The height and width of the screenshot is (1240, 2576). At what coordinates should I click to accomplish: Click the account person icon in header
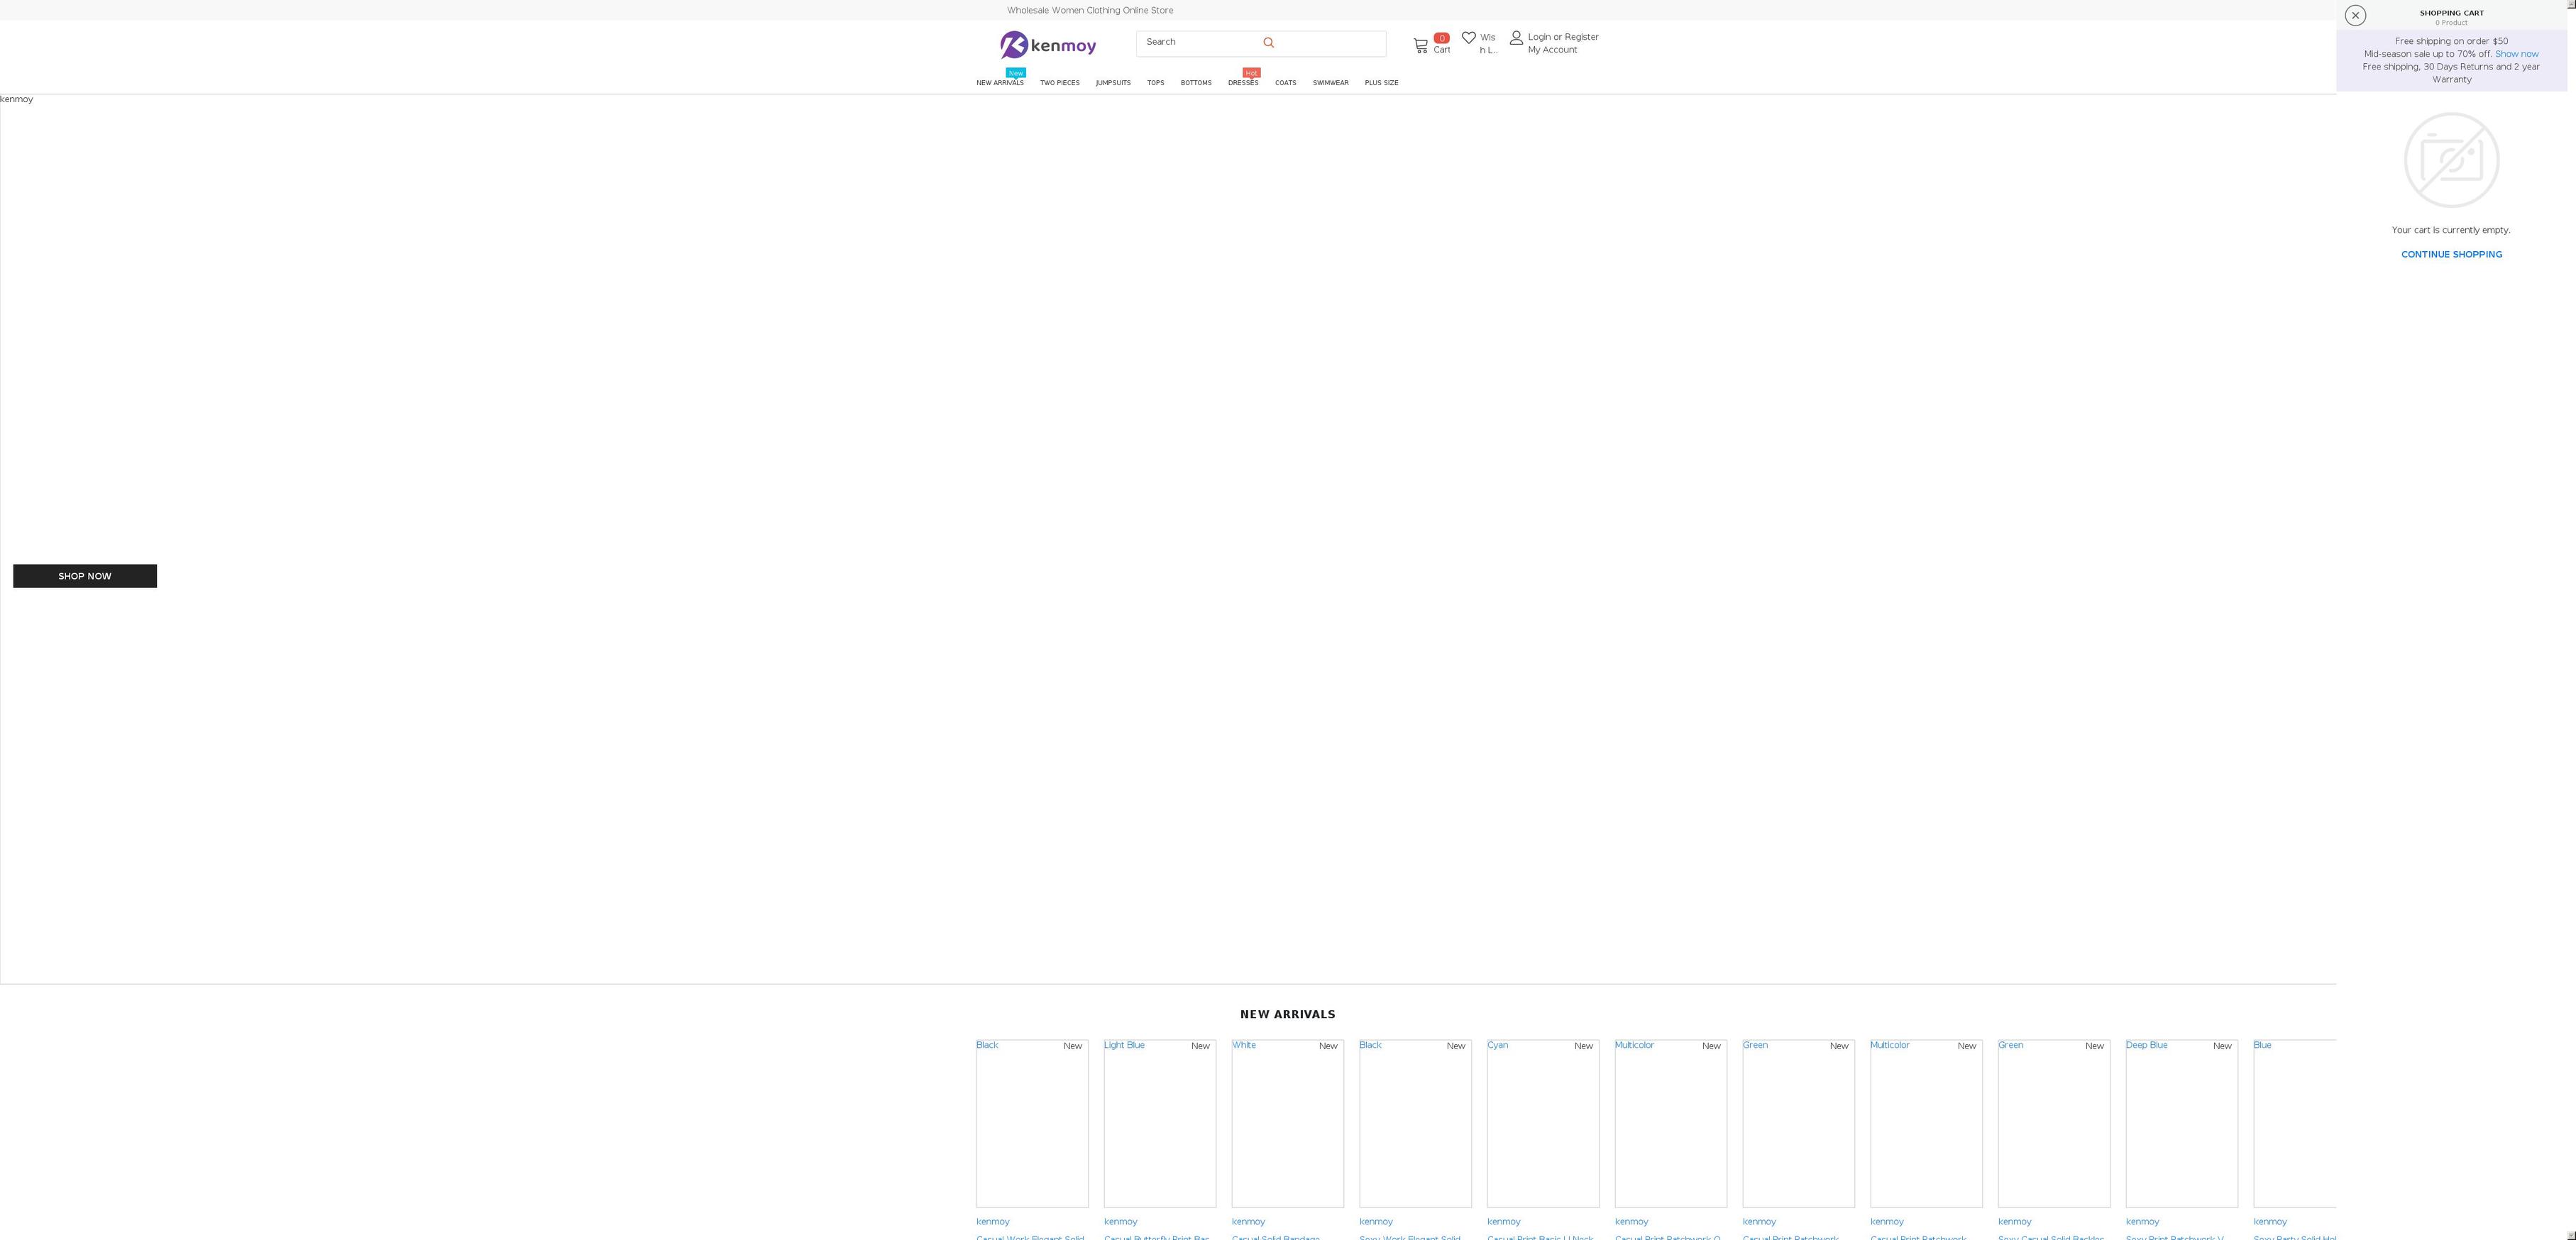(x=1517, y=37)
